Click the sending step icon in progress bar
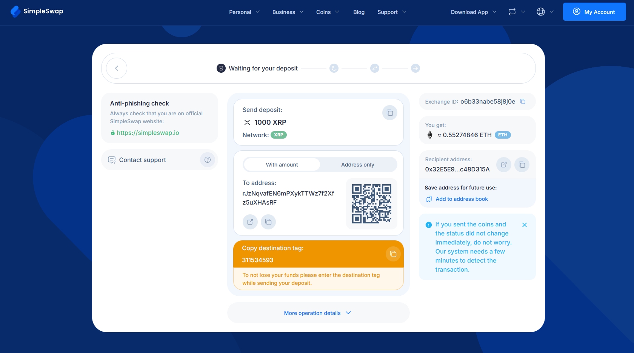634x353 pixels. (415, 68)
